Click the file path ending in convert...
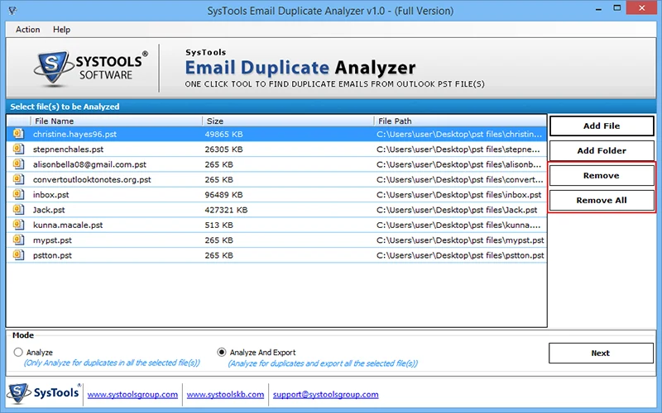Viewport: 662px width, 413px height. [460, 180]
